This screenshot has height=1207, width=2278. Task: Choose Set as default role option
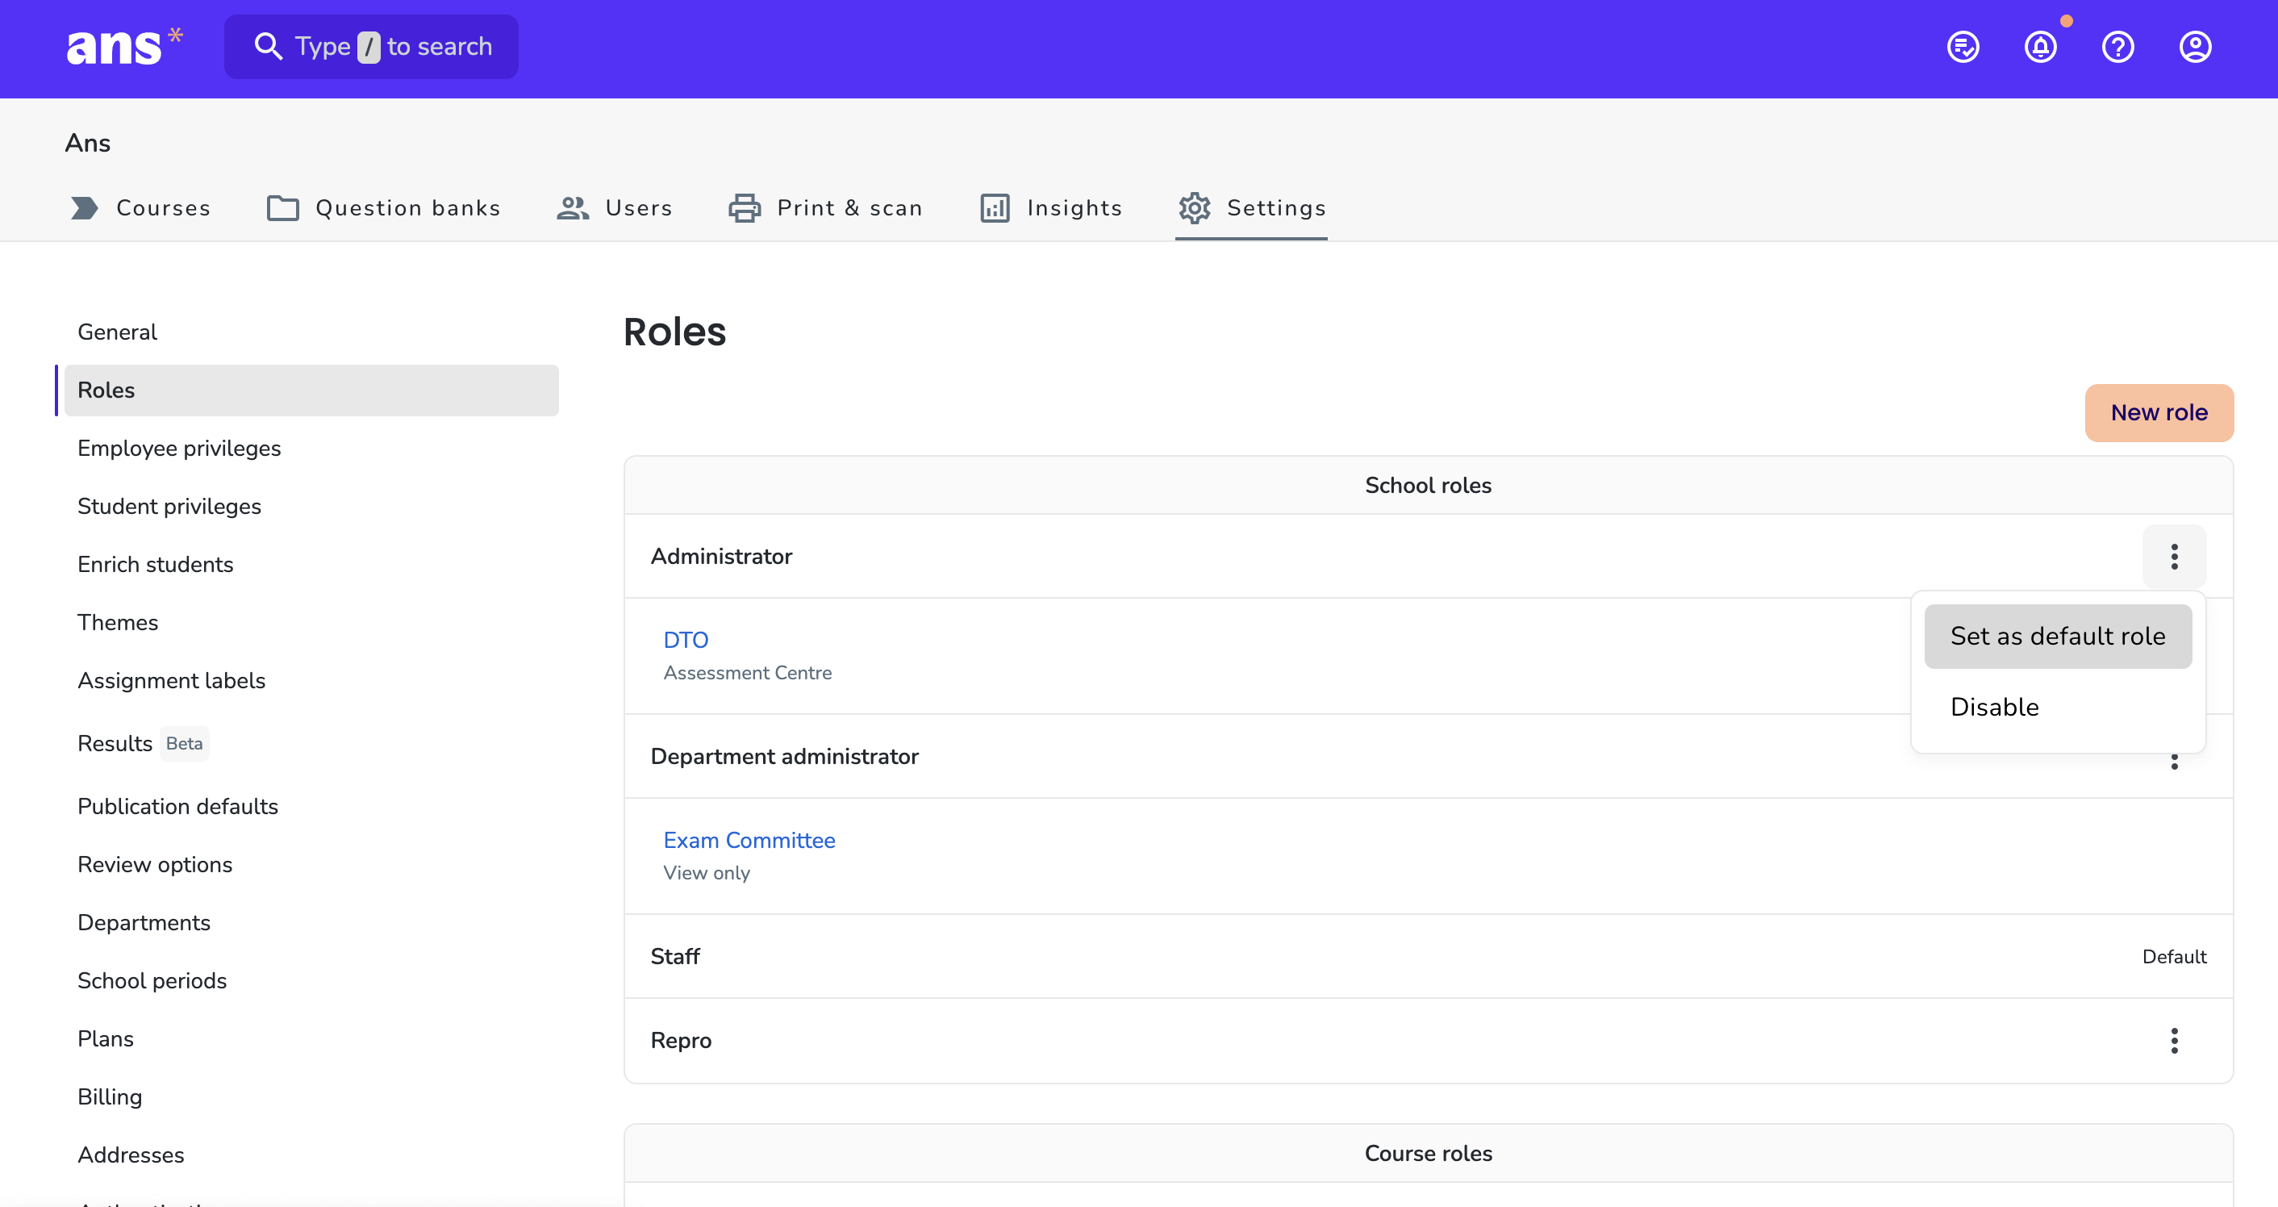point(2058,636)
